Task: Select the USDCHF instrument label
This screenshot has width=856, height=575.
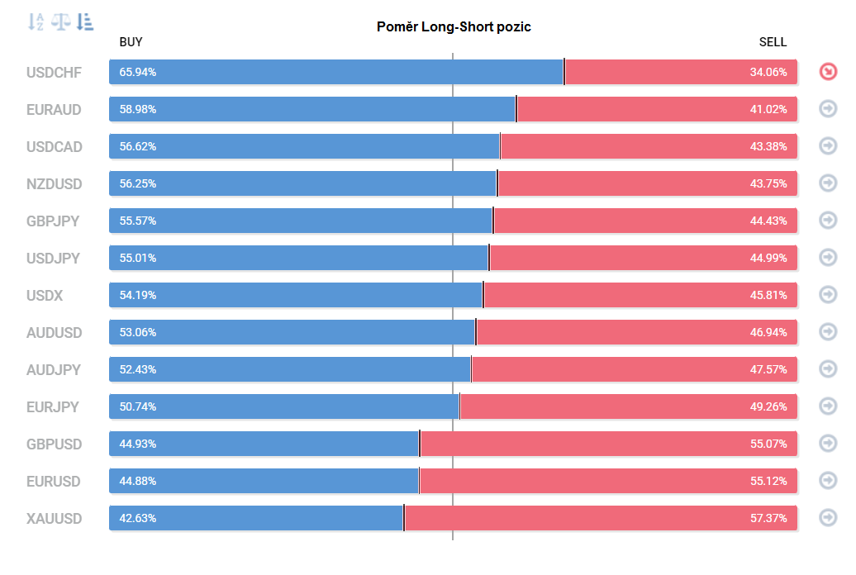Action: pos(54,73)
